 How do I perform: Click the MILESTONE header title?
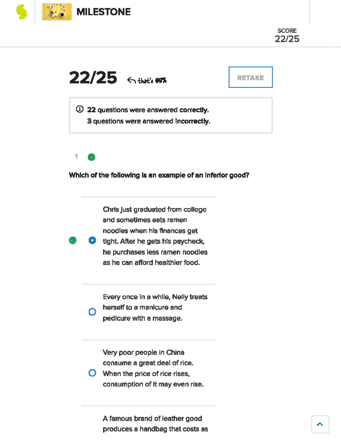(103, 12)
